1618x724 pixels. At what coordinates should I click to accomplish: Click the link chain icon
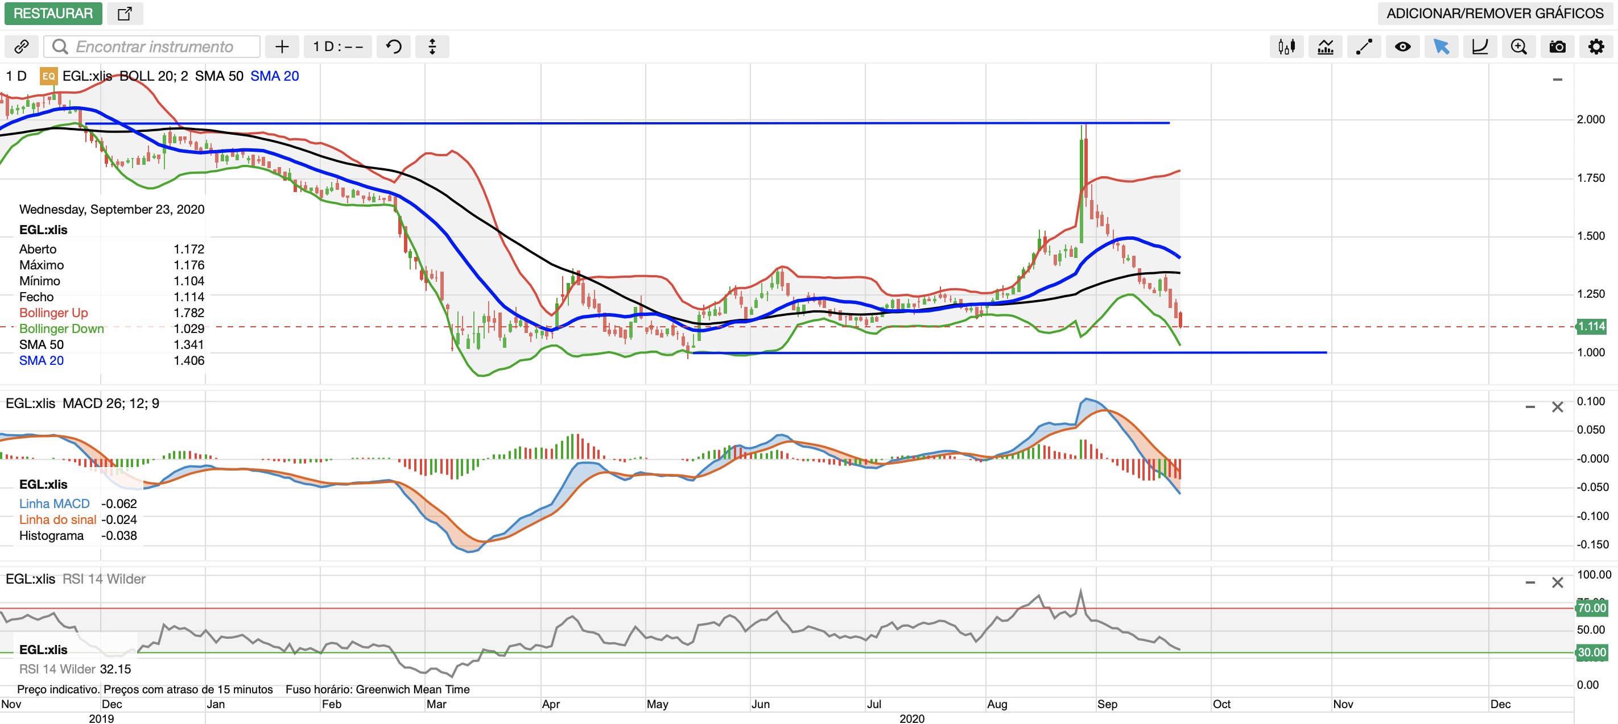click(22, 47)
